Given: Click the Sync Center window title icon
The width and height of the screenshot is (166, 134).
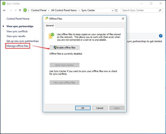Looking at the screenshot, I should click(4, 3).
